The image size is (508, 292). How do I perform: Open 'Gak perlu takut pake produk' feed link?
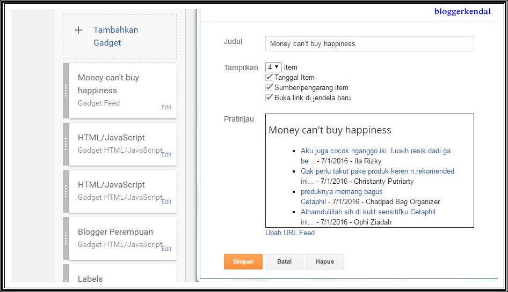click(x=377, y=171)
